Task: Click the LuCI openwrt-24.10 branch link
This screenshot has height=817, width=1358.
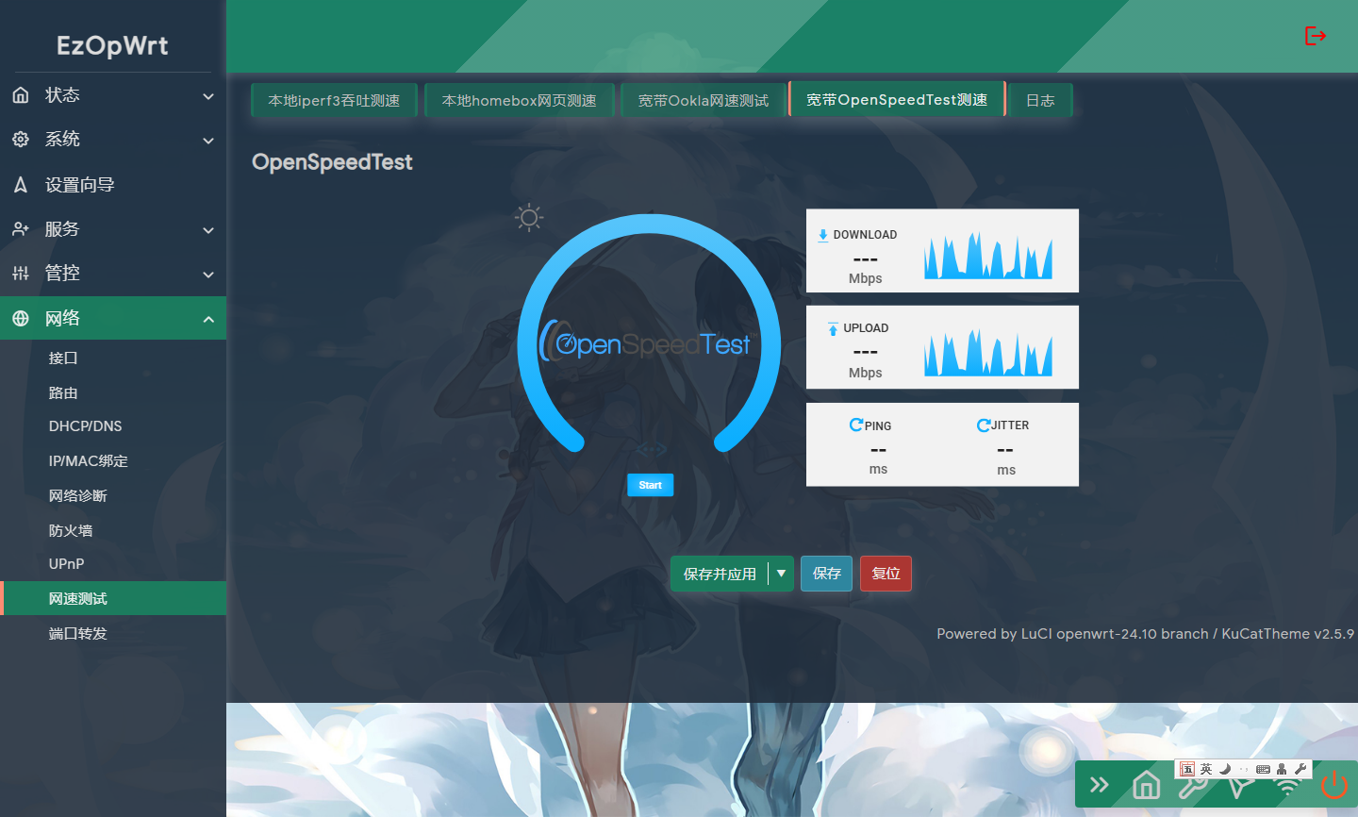Action: tap(1115, 634)
